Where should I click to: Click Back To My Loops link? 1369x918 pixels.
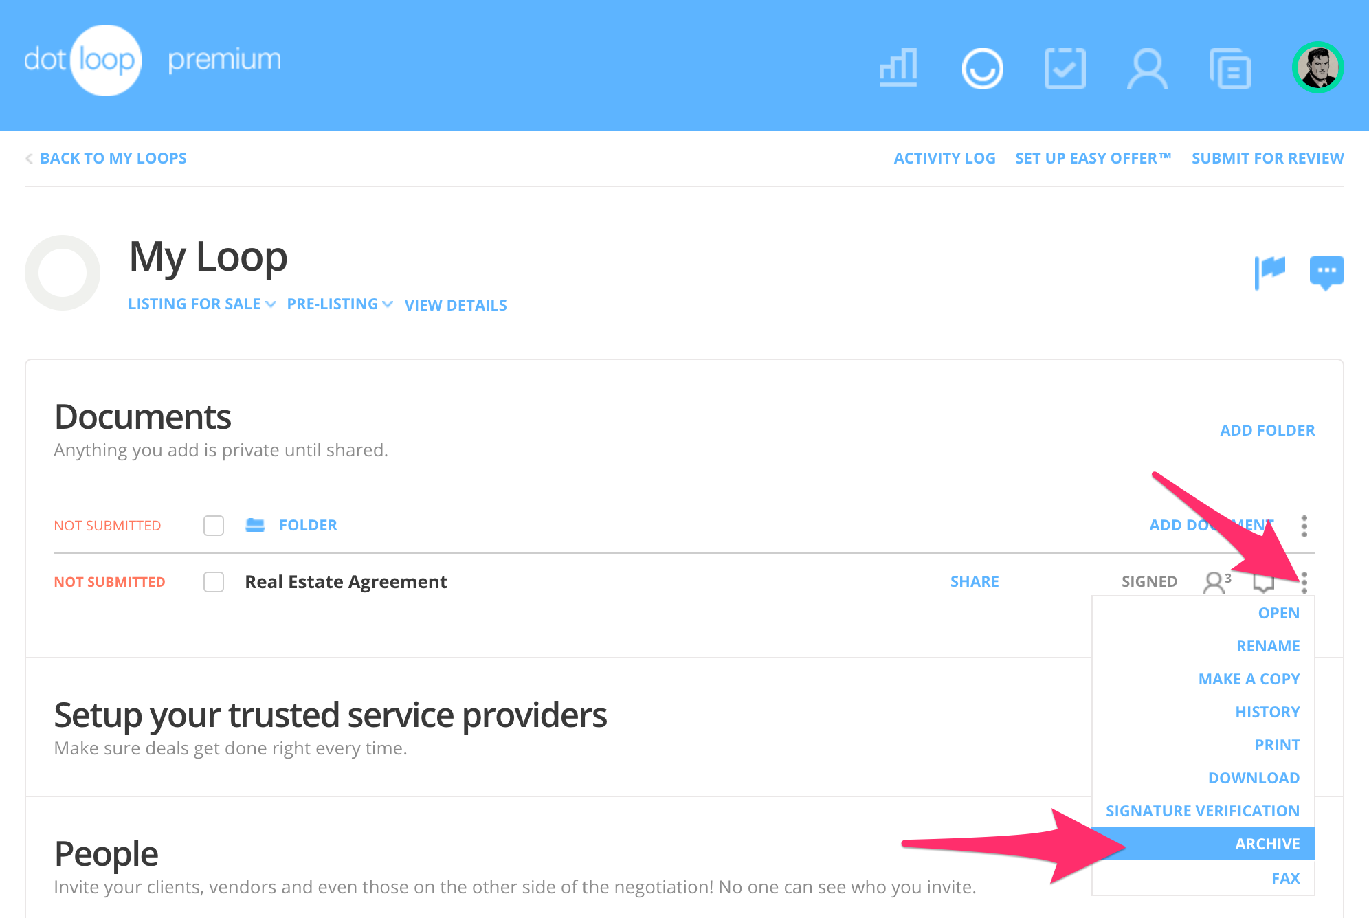(113, 158)
